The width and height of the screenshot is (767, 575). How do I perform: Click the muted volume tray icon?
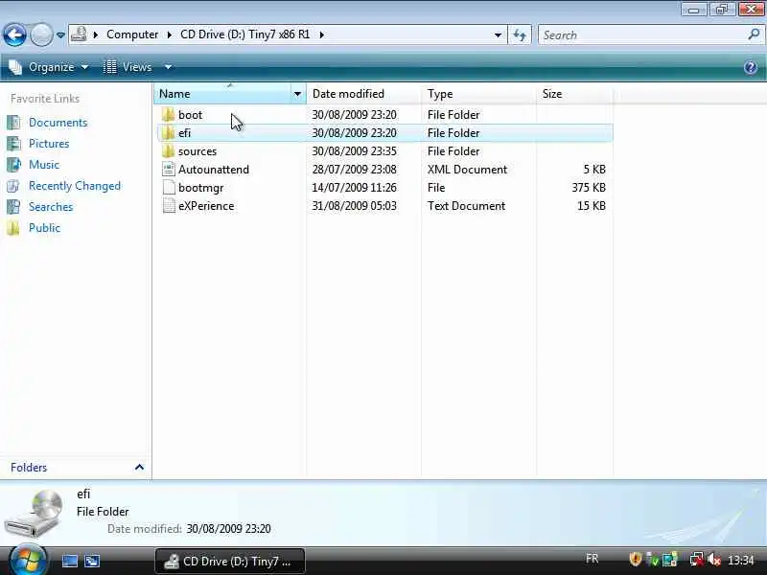point(714,560)
